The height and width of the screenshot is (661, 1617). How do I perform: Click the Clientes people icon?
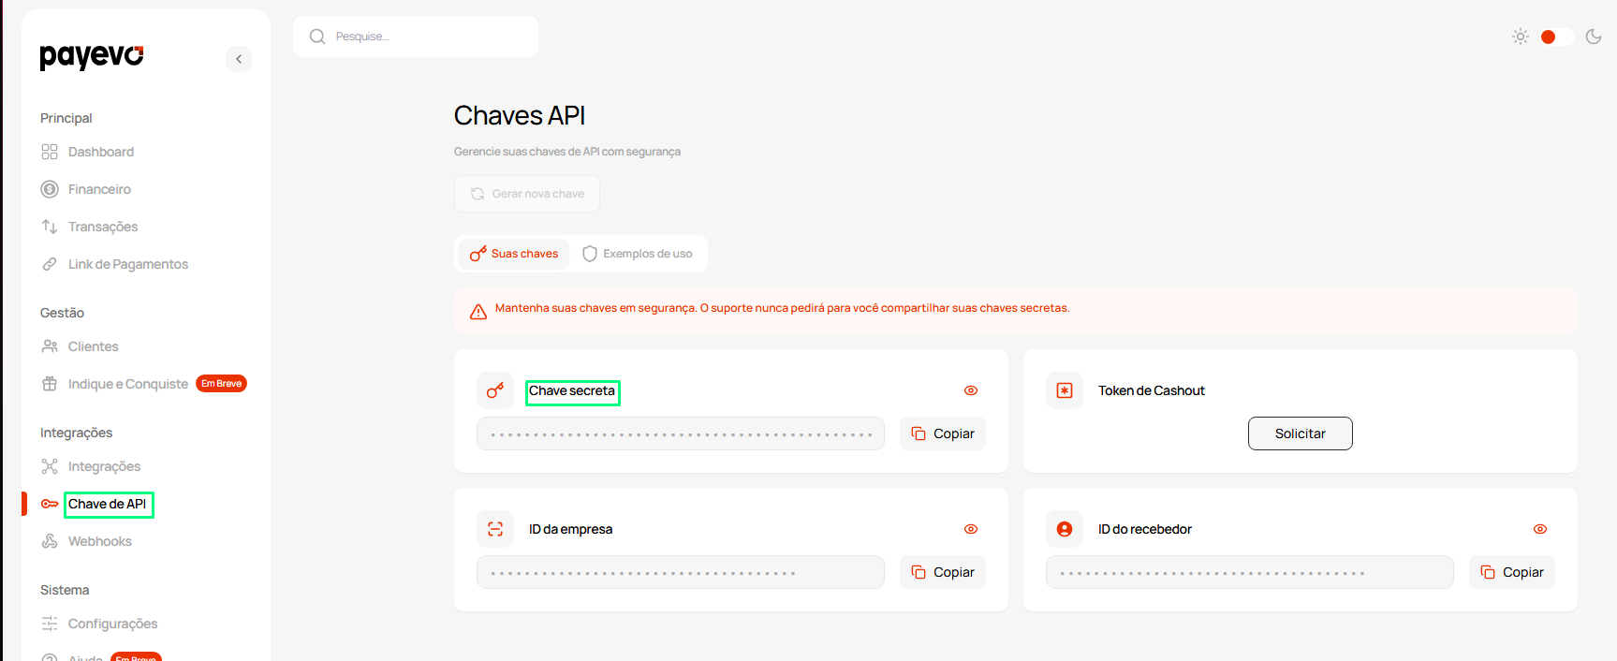(50, 346)
